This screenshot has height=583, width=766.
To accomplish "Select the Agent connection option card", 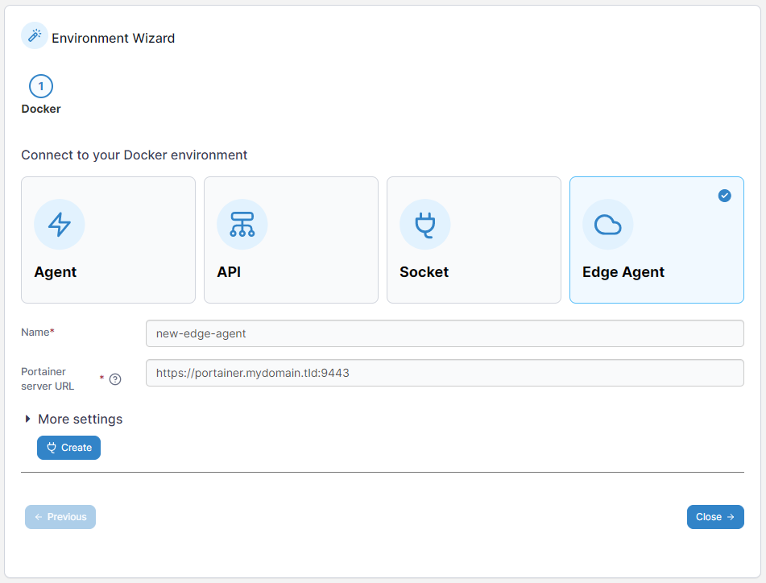I will click(x=109, y=240).
